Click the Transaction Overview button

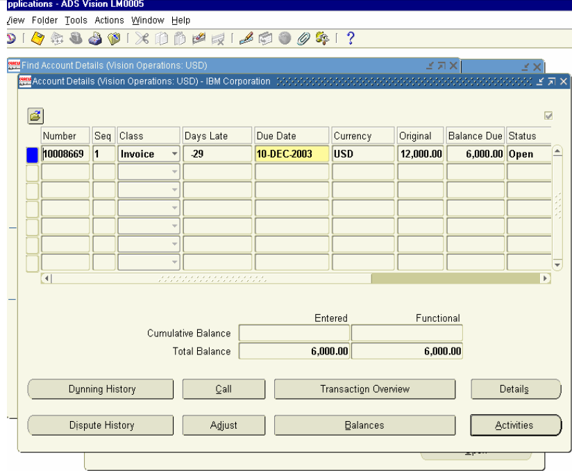[x=364, y=389]
